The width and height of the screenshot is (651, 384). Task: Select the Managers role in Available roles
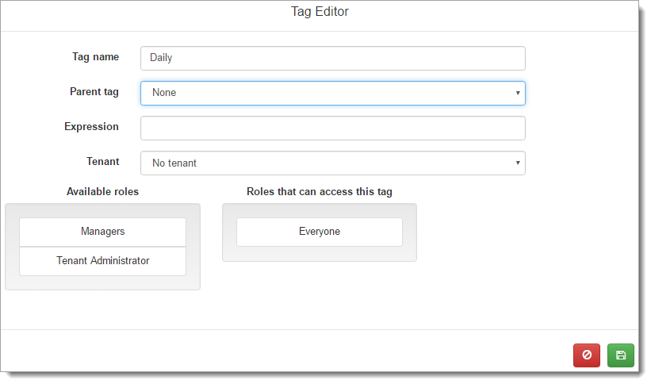click(102, 232)
